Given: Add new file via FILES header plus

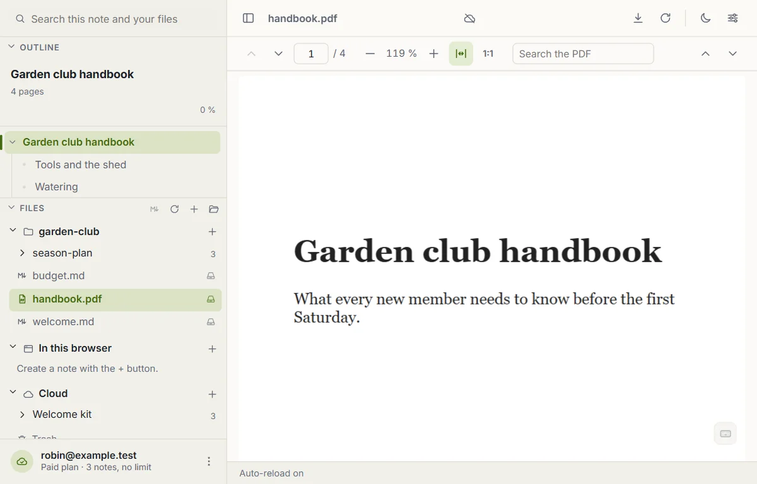Looking at the screenshot, I should click(194, 209).
